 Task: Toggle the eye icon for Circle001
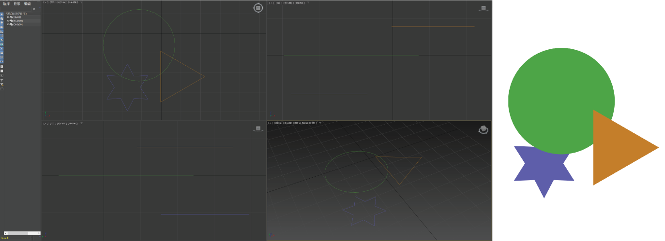pyautogui.click(x=8, y=24)
